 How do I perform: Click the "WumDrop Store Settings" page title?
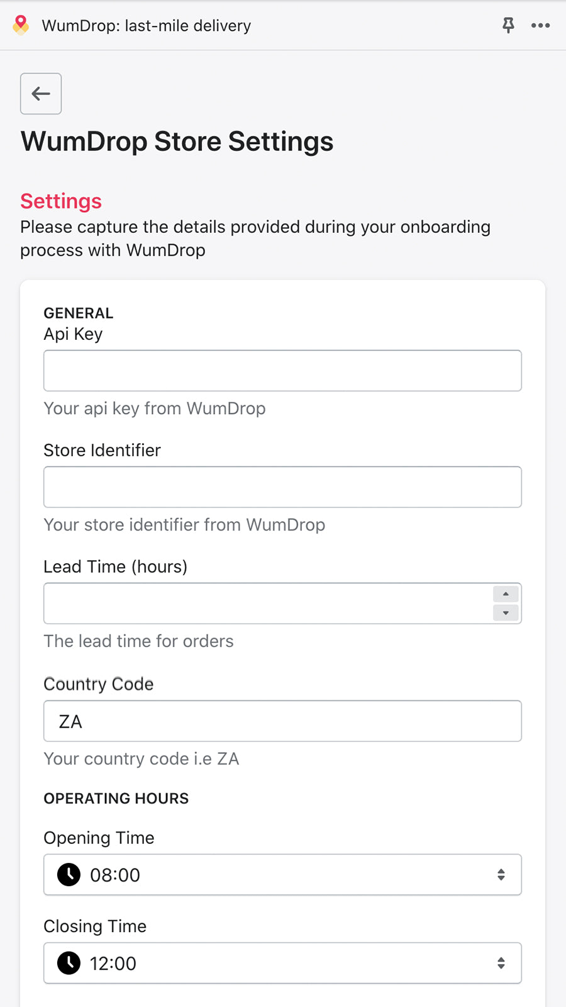[177, 142]
